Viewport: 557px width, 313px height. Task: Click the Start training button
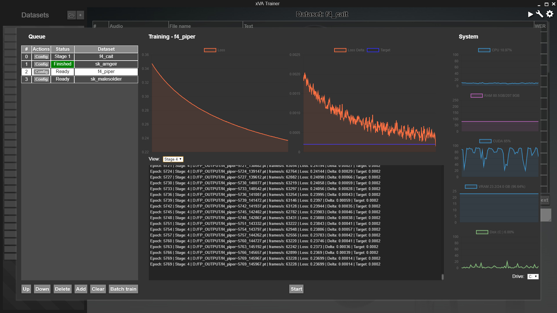tap(296, 289)
